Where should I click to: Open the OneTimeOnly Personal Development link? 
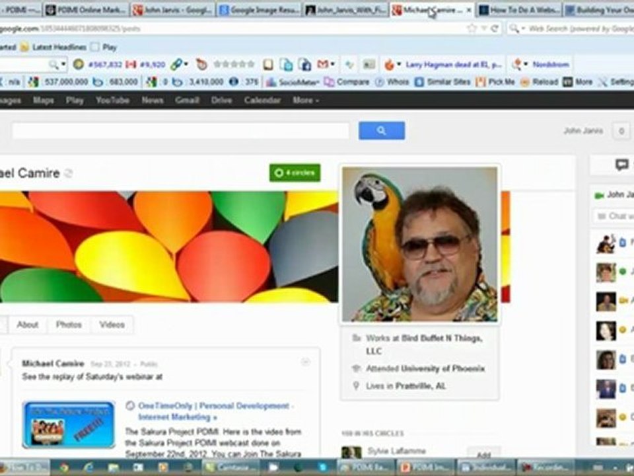pyautogui.click(x=216, y=411)
